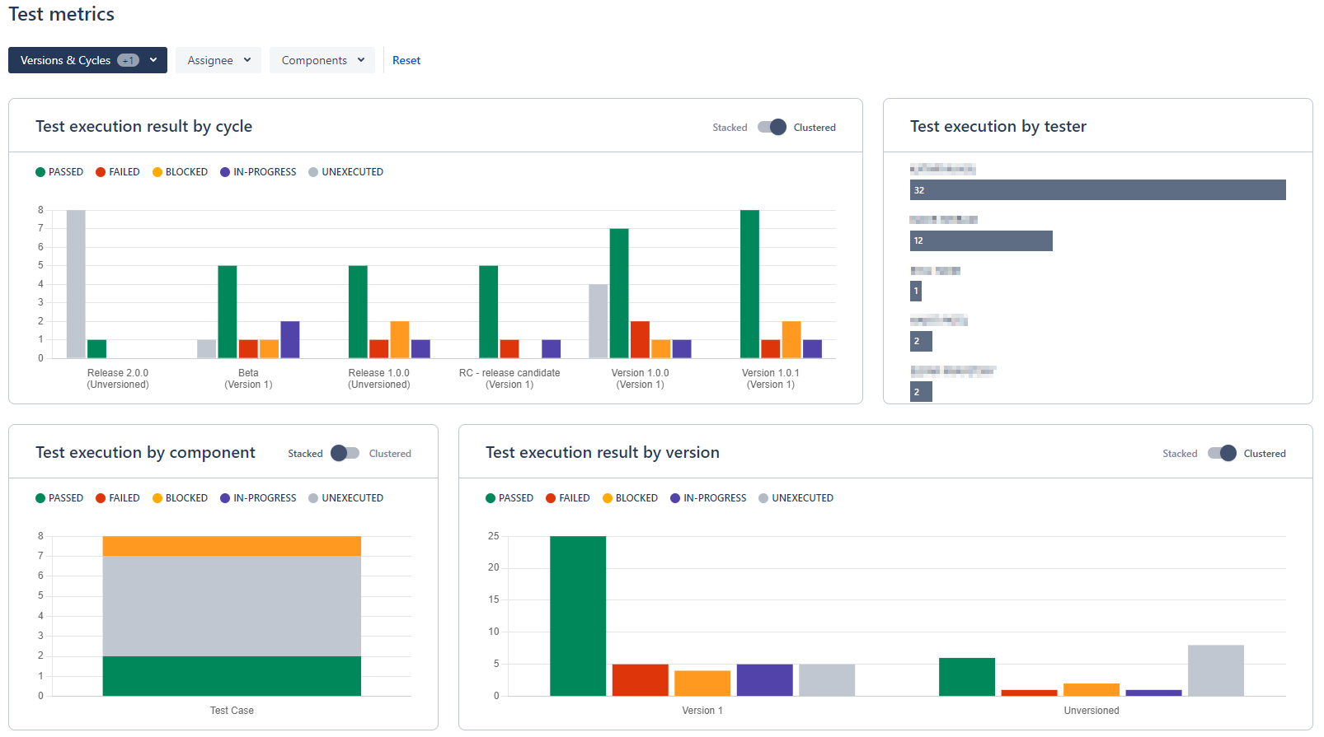Click the tester bar showing 32 executions
This screenshot has width=1324, height=737.
[1097, 190]
